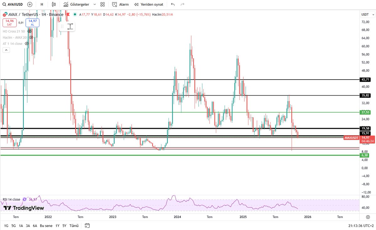Open the candlestick chart type selector
Image resolution: width=376 pixels, height=230 pixels.
(54, 4)
